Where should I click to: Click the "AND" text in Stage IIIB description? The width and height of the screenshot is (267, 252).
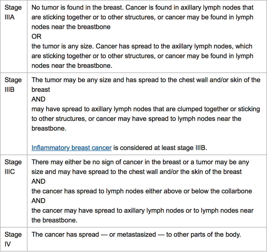[38, 99]
